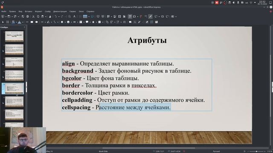The image size is (273, 153).
Task: Open dropdown next to Callout shapes tool
Action: tap(90, 22)
